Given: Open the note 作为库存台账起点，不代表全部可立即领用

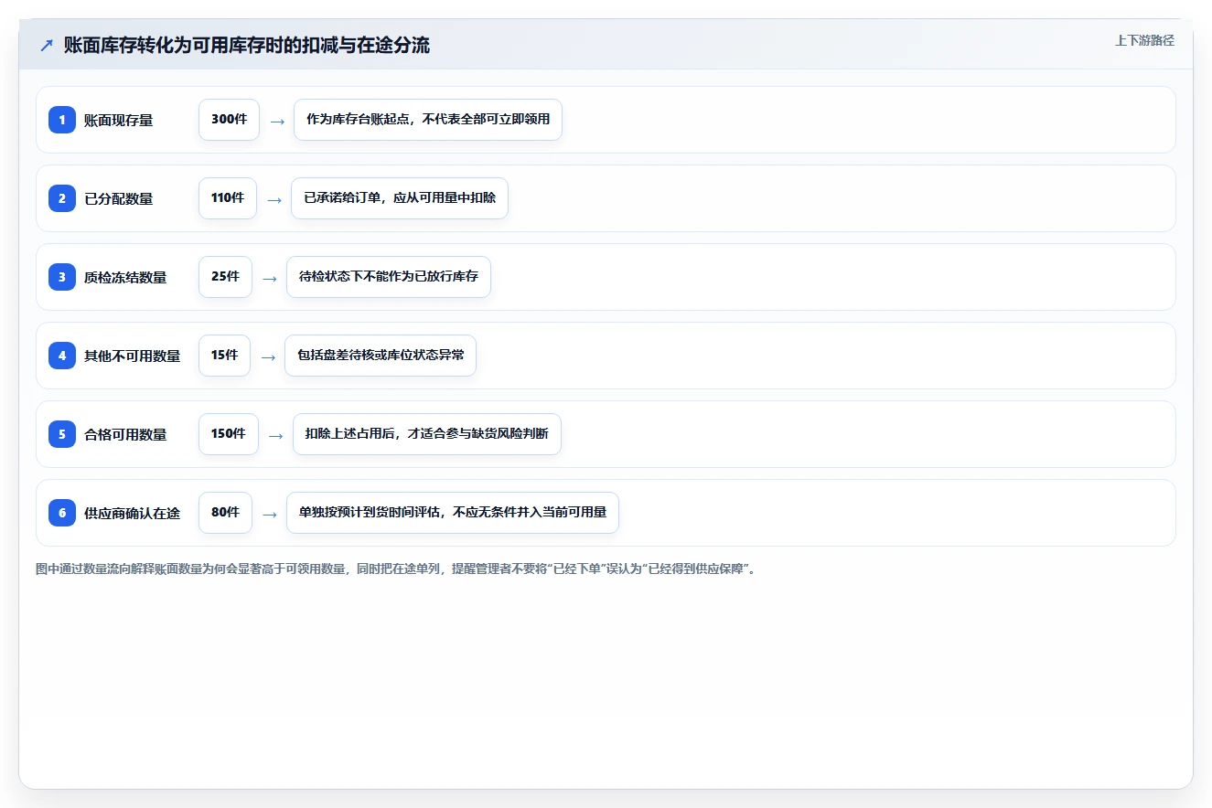Looking at the screenshot, I should pos(428,120).
